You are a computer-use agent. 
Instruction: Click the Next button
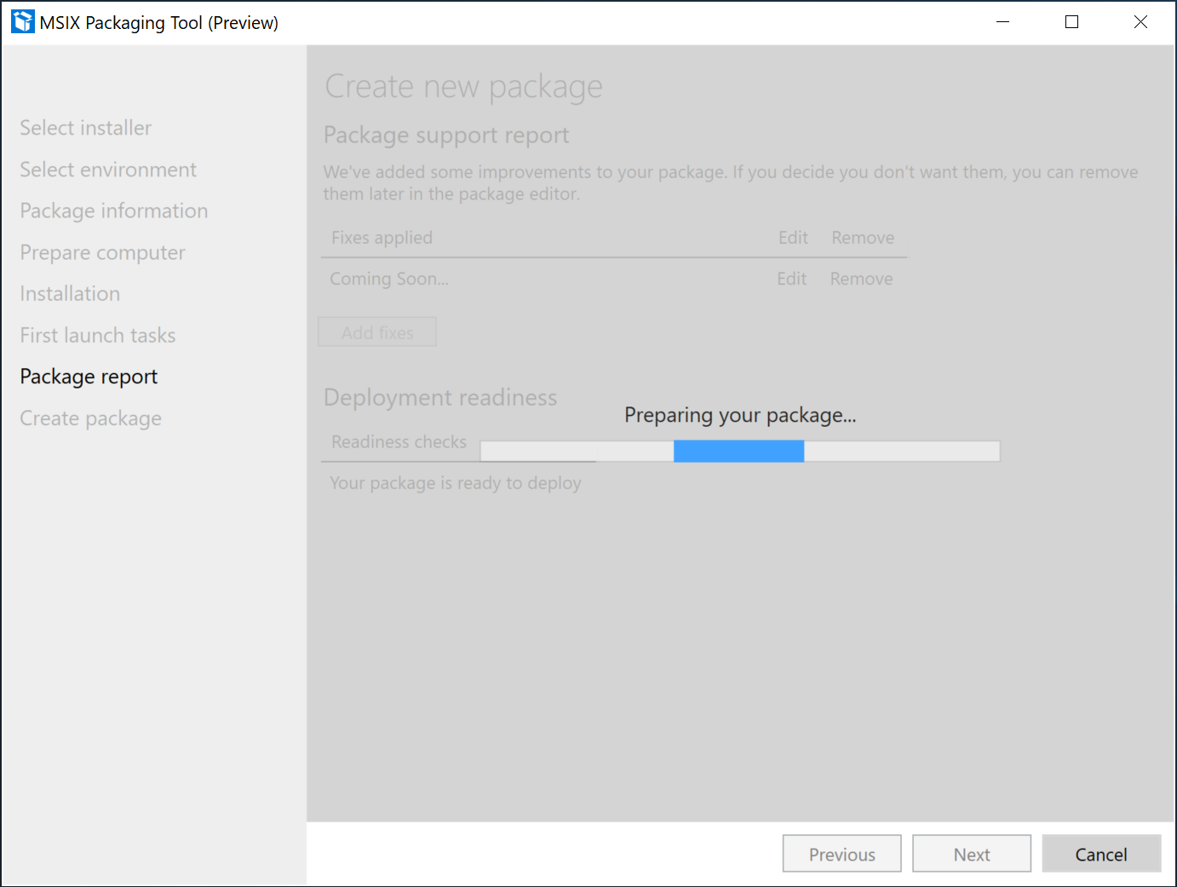[x=972, y=854]
